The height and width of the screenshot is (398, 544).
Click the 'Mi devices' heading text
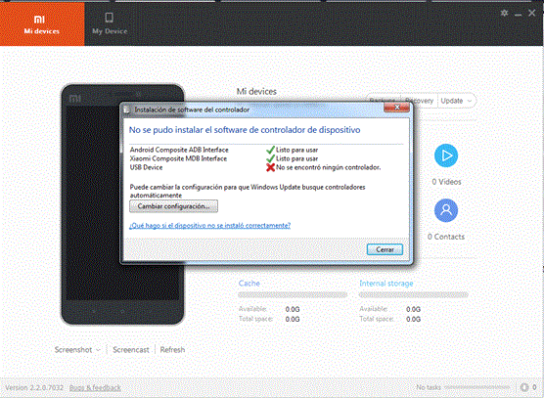point(256,92)
